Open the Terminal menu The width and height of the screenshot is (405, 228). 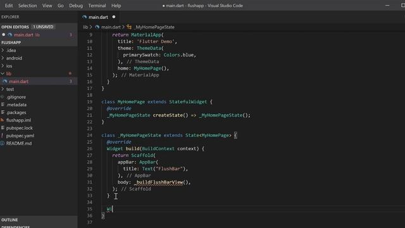click(97, 6)
